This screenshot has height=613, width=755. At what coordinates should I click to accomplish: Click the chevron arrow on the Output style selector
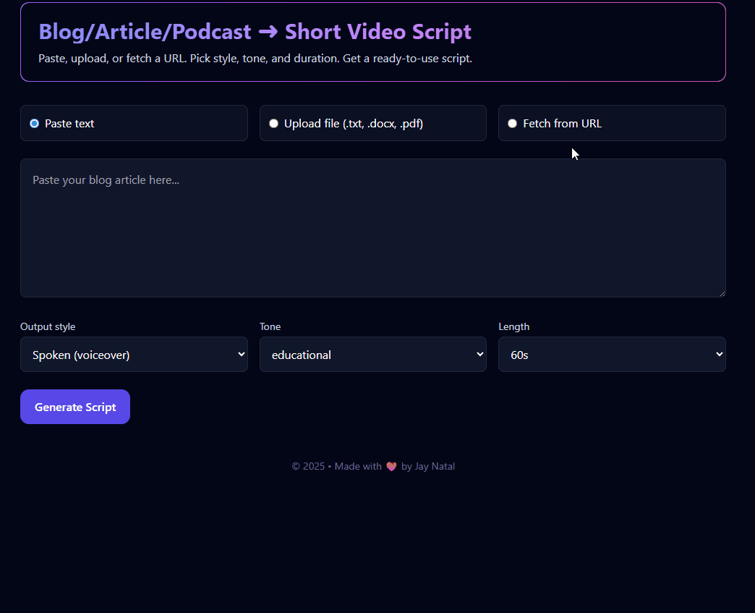pos(241,355)
